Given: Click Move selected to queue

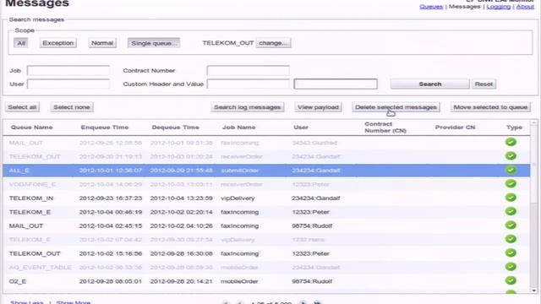Looking at the screenshot, I should pos(490,107).
